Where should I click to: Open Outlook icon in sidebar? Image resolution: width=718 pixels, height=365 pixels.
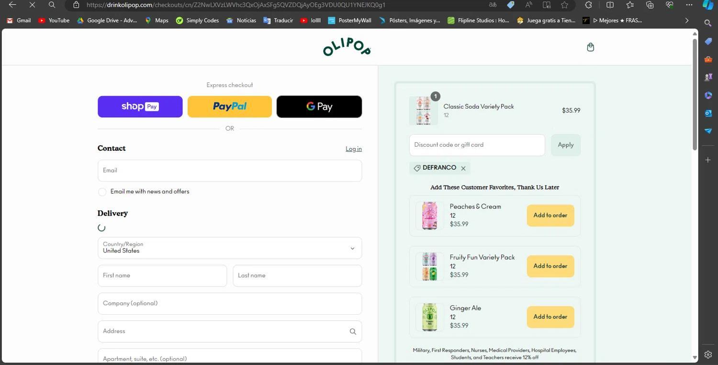[708, 113]
